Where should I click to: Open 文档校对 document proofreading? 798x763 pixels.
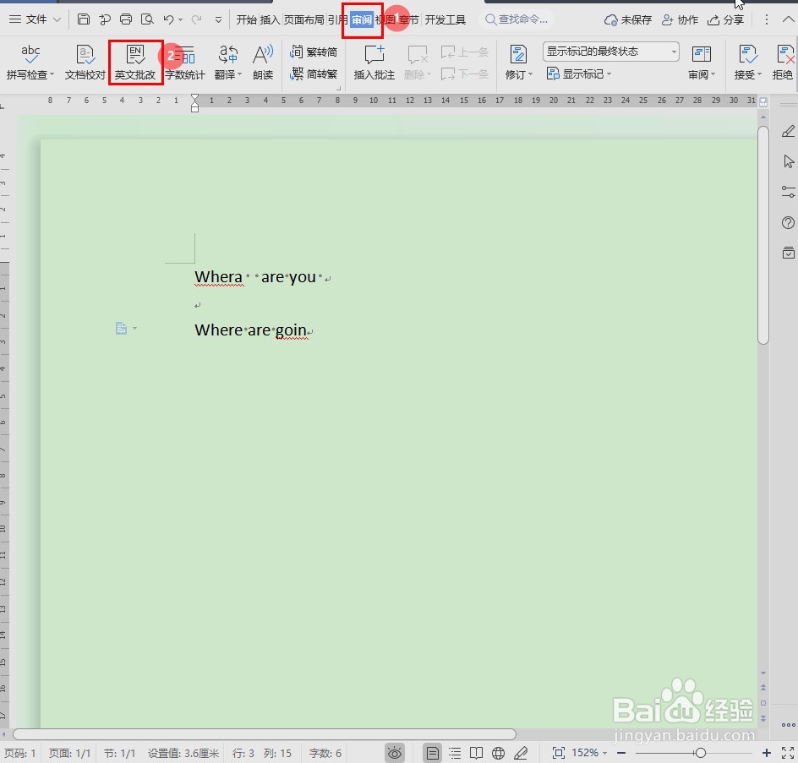tap(85, 62)
